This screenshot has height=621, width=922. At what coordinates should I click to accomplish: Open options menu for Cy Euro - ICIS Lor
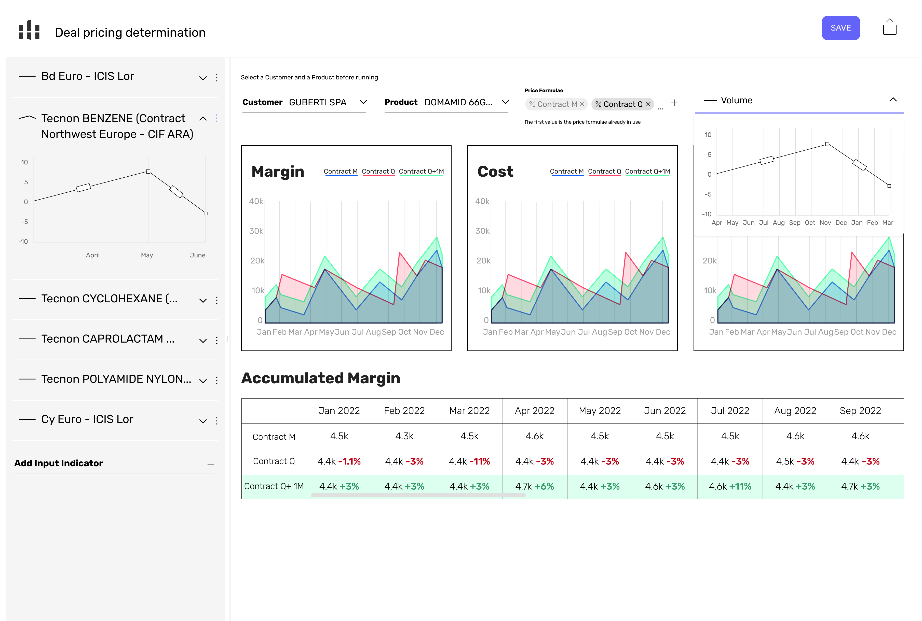217,421
